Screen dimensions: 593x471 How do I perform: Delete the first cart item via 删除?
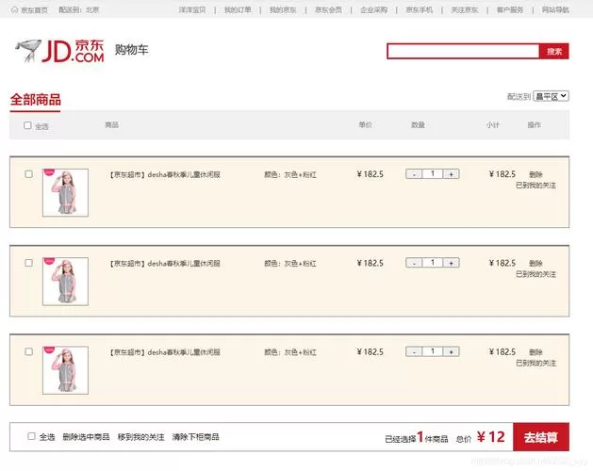tap(535, 174)
